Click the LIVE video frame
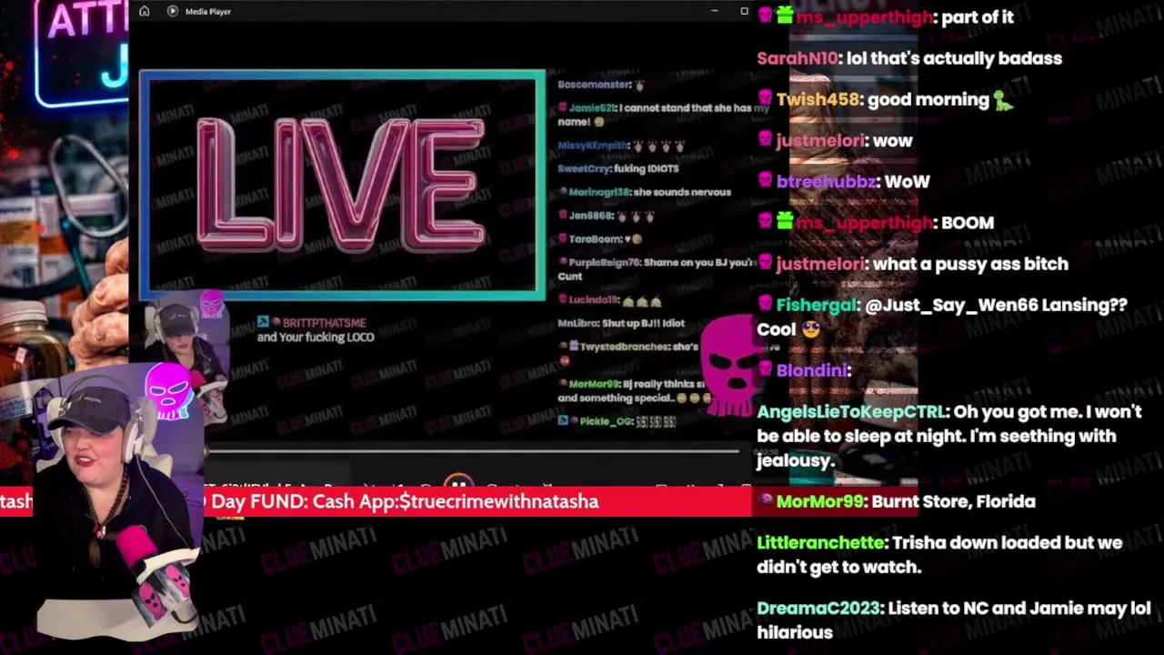Screen dimensions: 1164x655 click(343, 185)
